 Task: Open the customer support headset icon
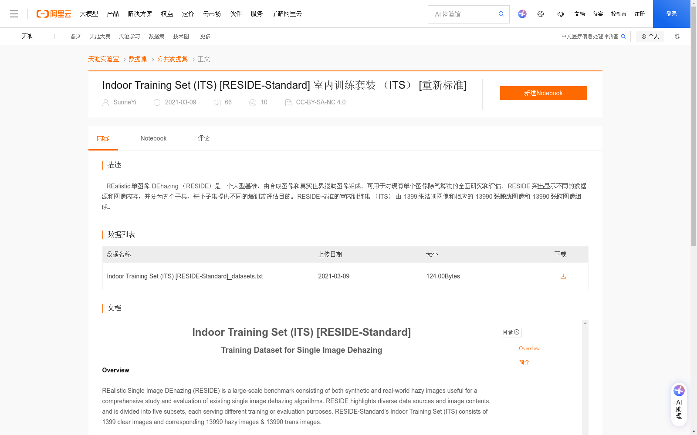click(561, 14)
